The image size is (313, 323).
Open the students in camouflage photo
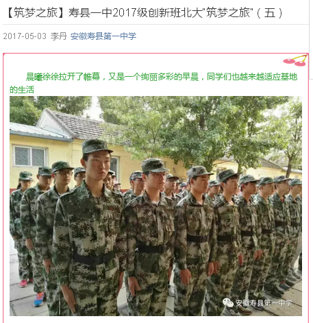(x=155, y=206)
